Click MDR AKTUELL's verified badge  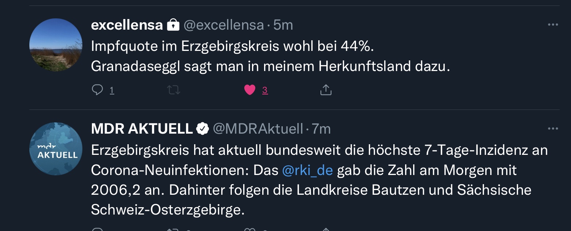203,129
